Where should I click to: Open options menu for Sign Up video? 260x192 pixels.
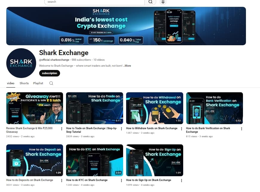pos(181,181)
